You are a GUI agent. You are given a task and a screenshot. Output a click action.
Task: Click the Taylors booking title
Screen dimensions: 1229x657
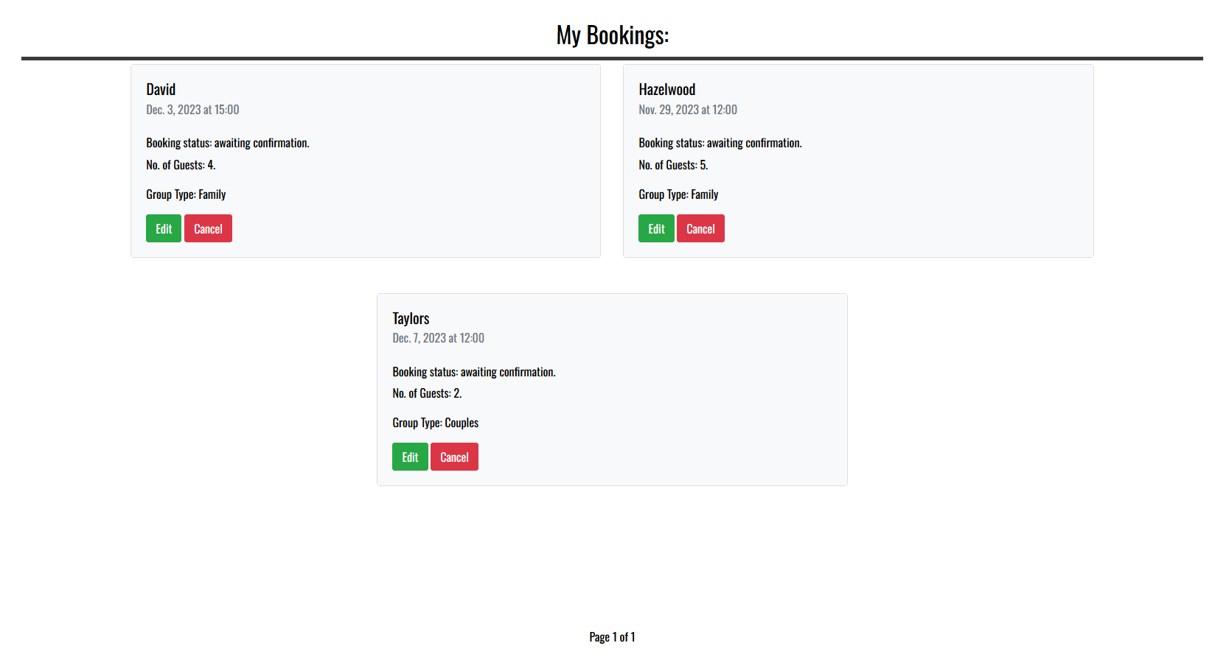411,318
